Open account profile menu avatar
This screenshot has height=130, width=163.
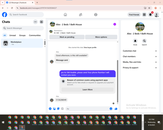coord(156,15)
